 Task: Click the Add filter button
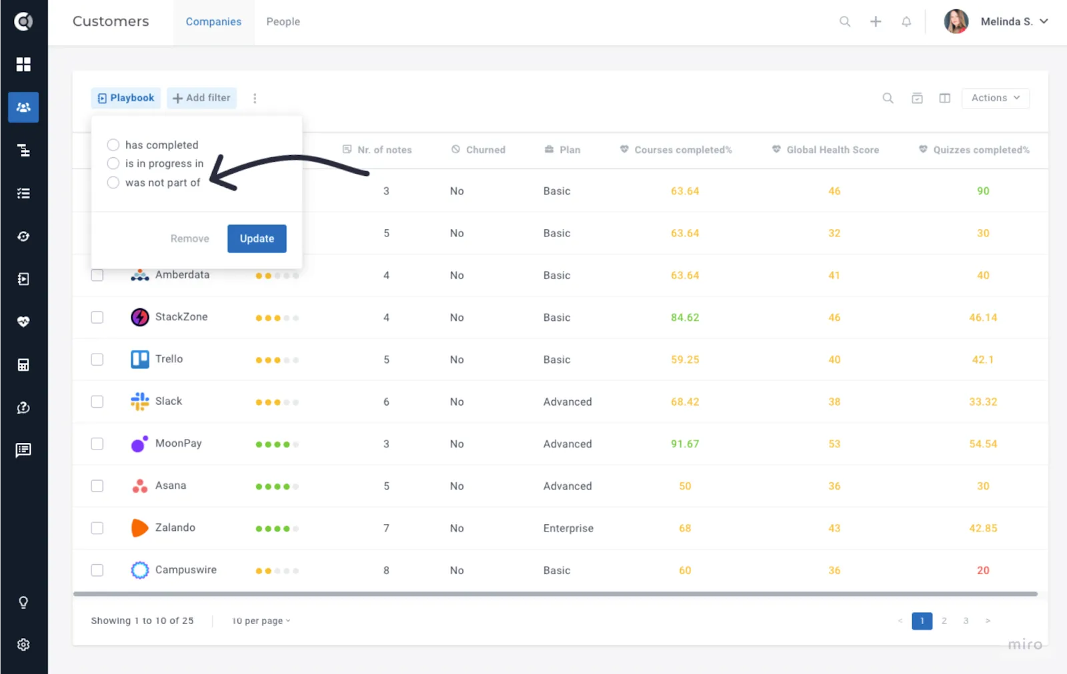click(201, 98)
